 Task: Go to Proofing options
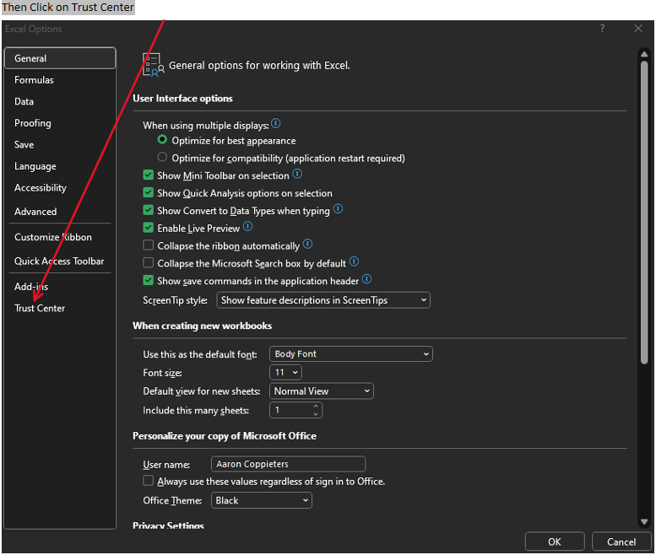pyautogui.click(x=60, y=123)
